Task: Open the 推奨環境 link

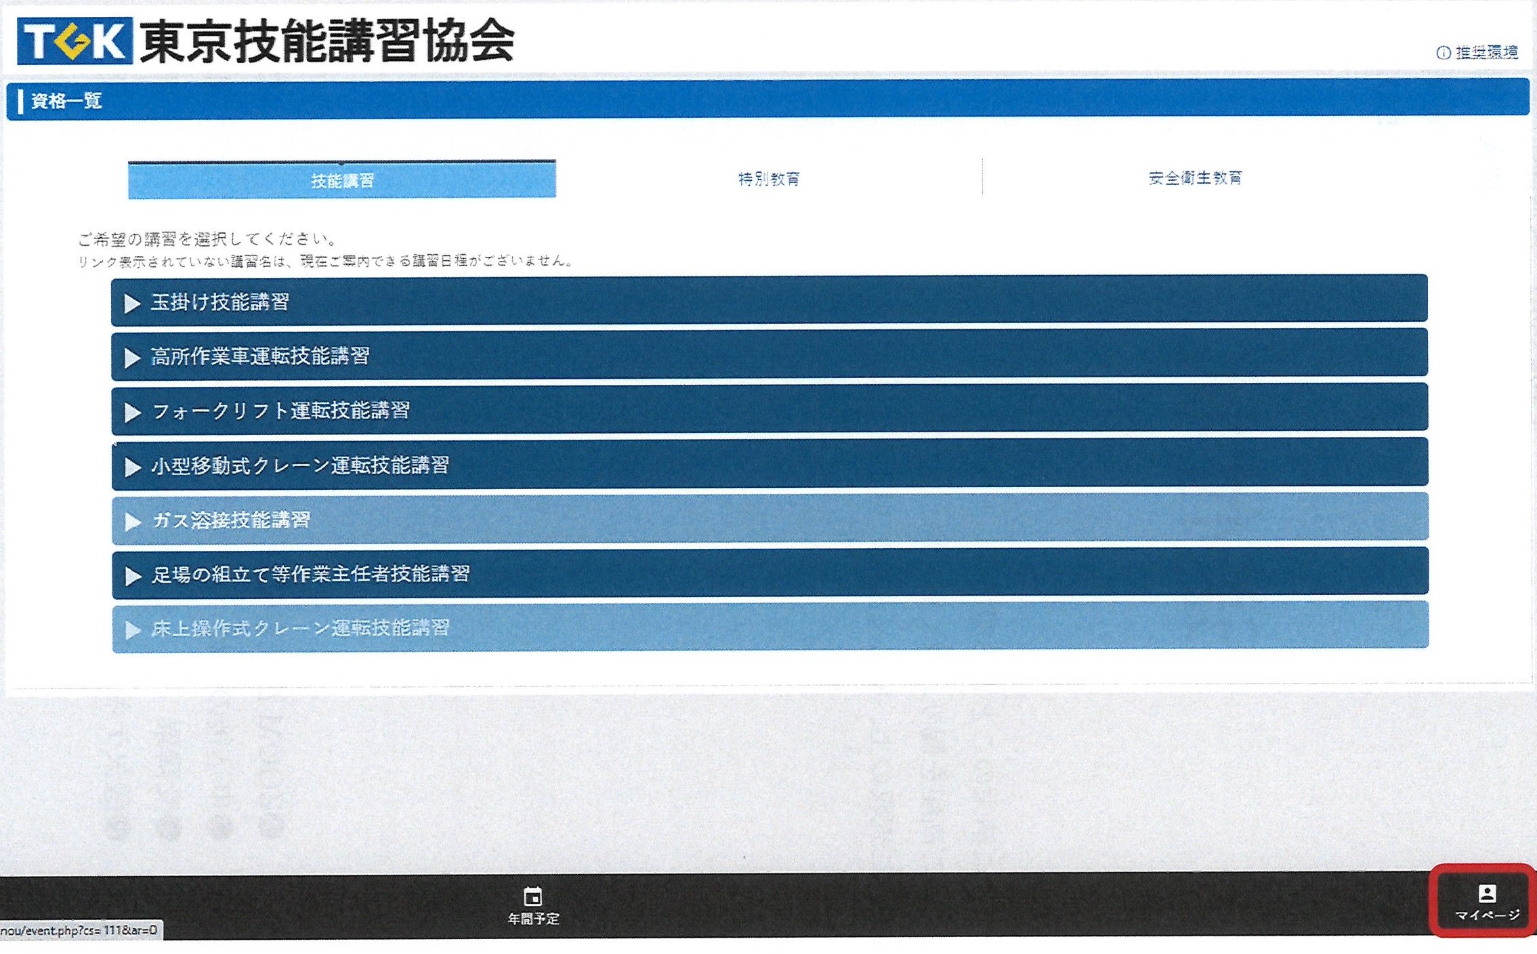Action: [1487, 52]
